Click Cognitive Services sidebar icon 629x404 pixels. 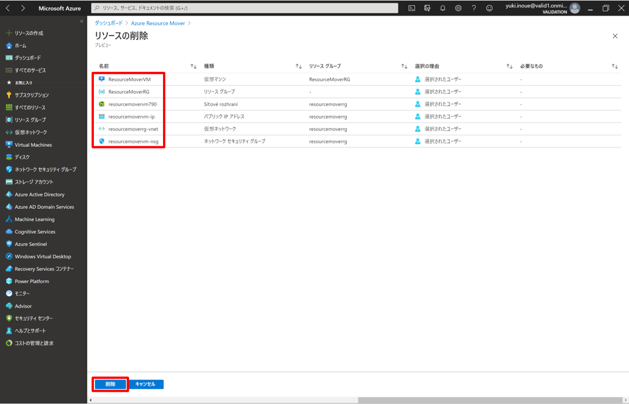(9, 232)
